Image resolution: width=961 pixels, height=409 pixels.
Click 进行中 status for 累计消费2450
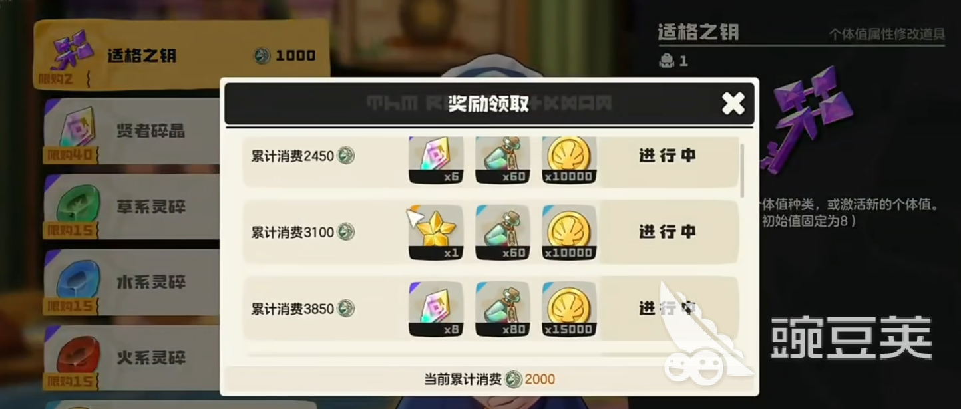click(668, 156)
